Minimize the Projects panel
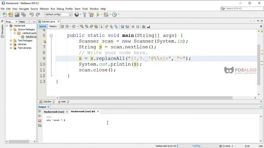 pos(34,22)
